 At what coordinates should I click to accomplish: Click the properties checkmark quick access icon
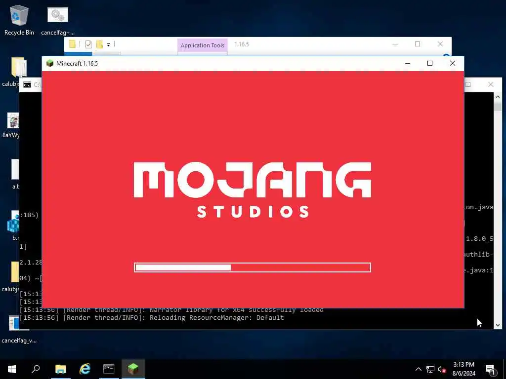[88, 44]
